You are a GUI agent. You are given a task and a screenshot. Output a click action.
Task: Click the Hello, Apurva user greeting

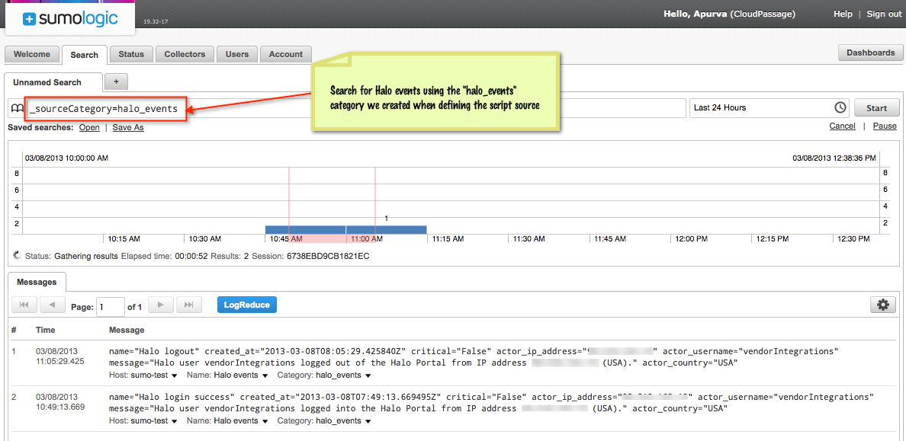729,14
